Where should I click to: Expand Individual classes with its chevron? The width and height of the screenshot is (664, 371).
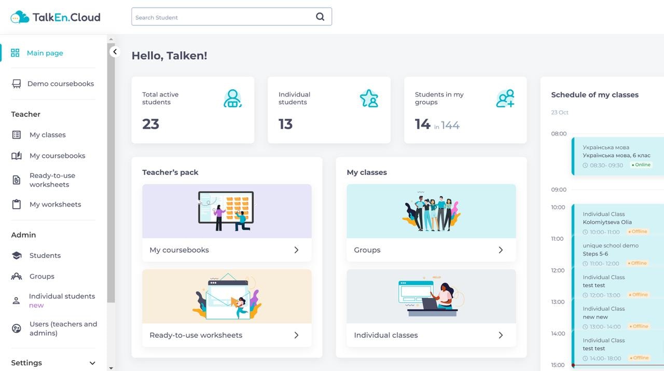coord(501,335)
